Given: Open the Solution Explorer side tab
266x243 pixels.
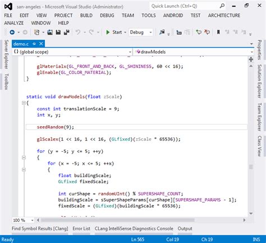Looking at the screenshot, I should pyautogui.click(x=259, y=81).
